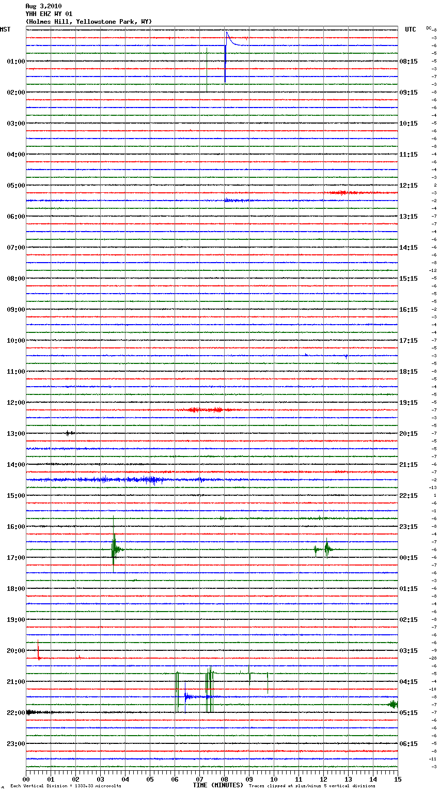Select the 01:00 MST time label

15,62
